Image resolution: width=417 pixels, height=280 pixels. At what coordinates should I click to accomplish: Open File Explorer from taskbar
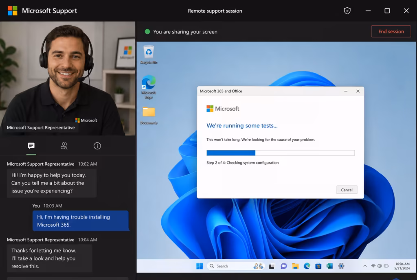(295, 266)
